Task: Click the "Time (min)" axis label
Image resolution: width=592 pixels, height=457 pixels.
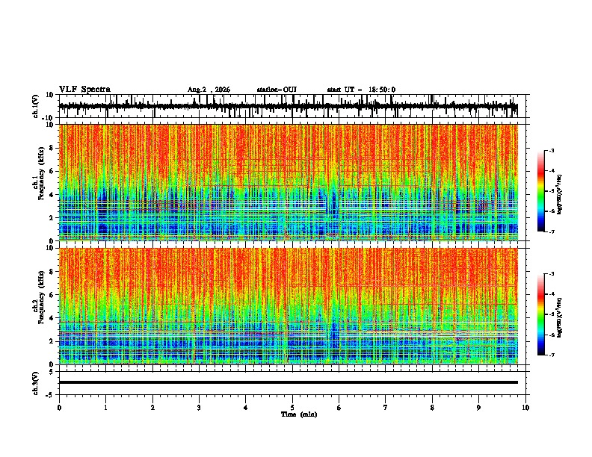Action: click(x=299, y=414)
